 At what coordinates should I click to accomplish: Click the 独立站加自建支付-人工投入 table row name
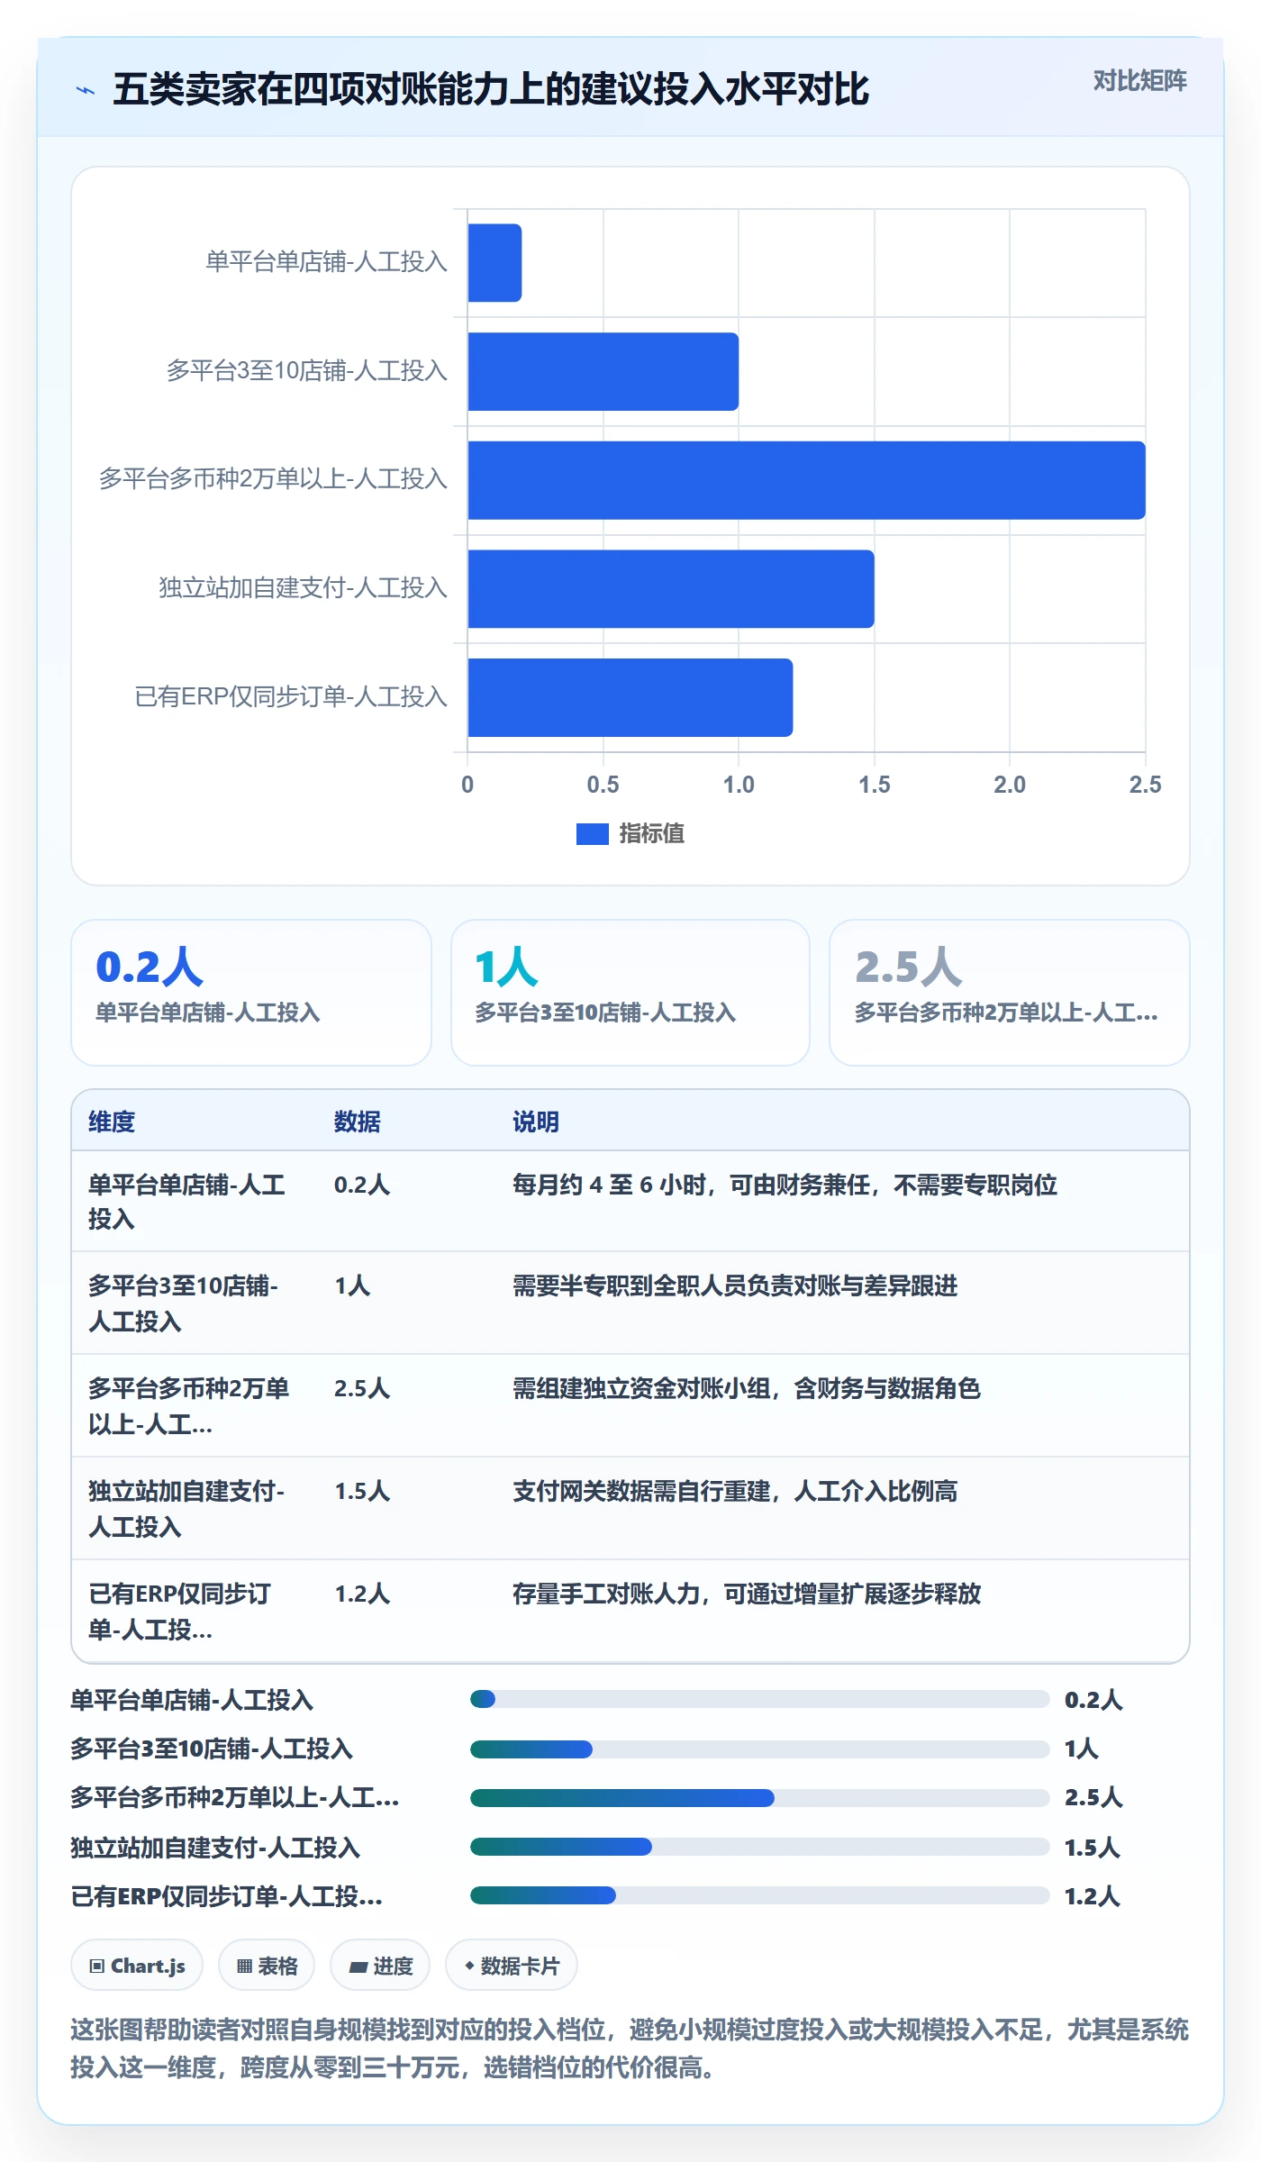(186, 1509)
